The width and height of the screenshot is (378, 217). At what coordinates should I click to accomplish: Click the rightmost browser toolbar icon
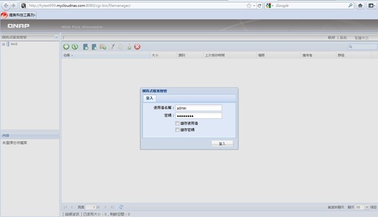click(372, 5)
